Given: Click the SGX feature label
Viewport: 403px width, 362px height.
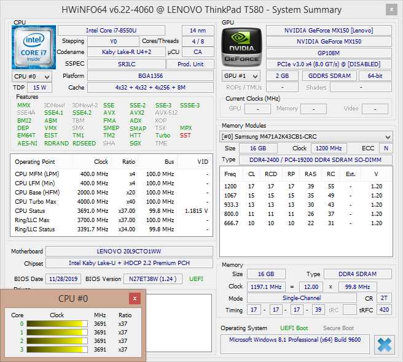Looking at the screenshot, I should click(135, 144).
